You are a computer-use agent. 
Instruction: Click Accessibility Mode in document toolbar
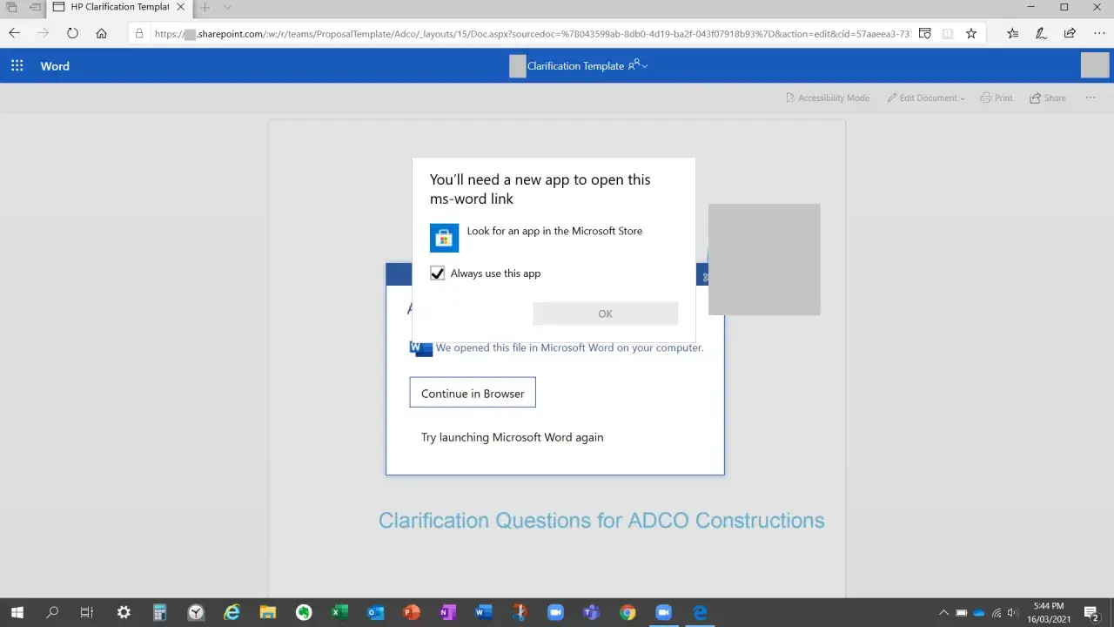(x=827, y=98)
